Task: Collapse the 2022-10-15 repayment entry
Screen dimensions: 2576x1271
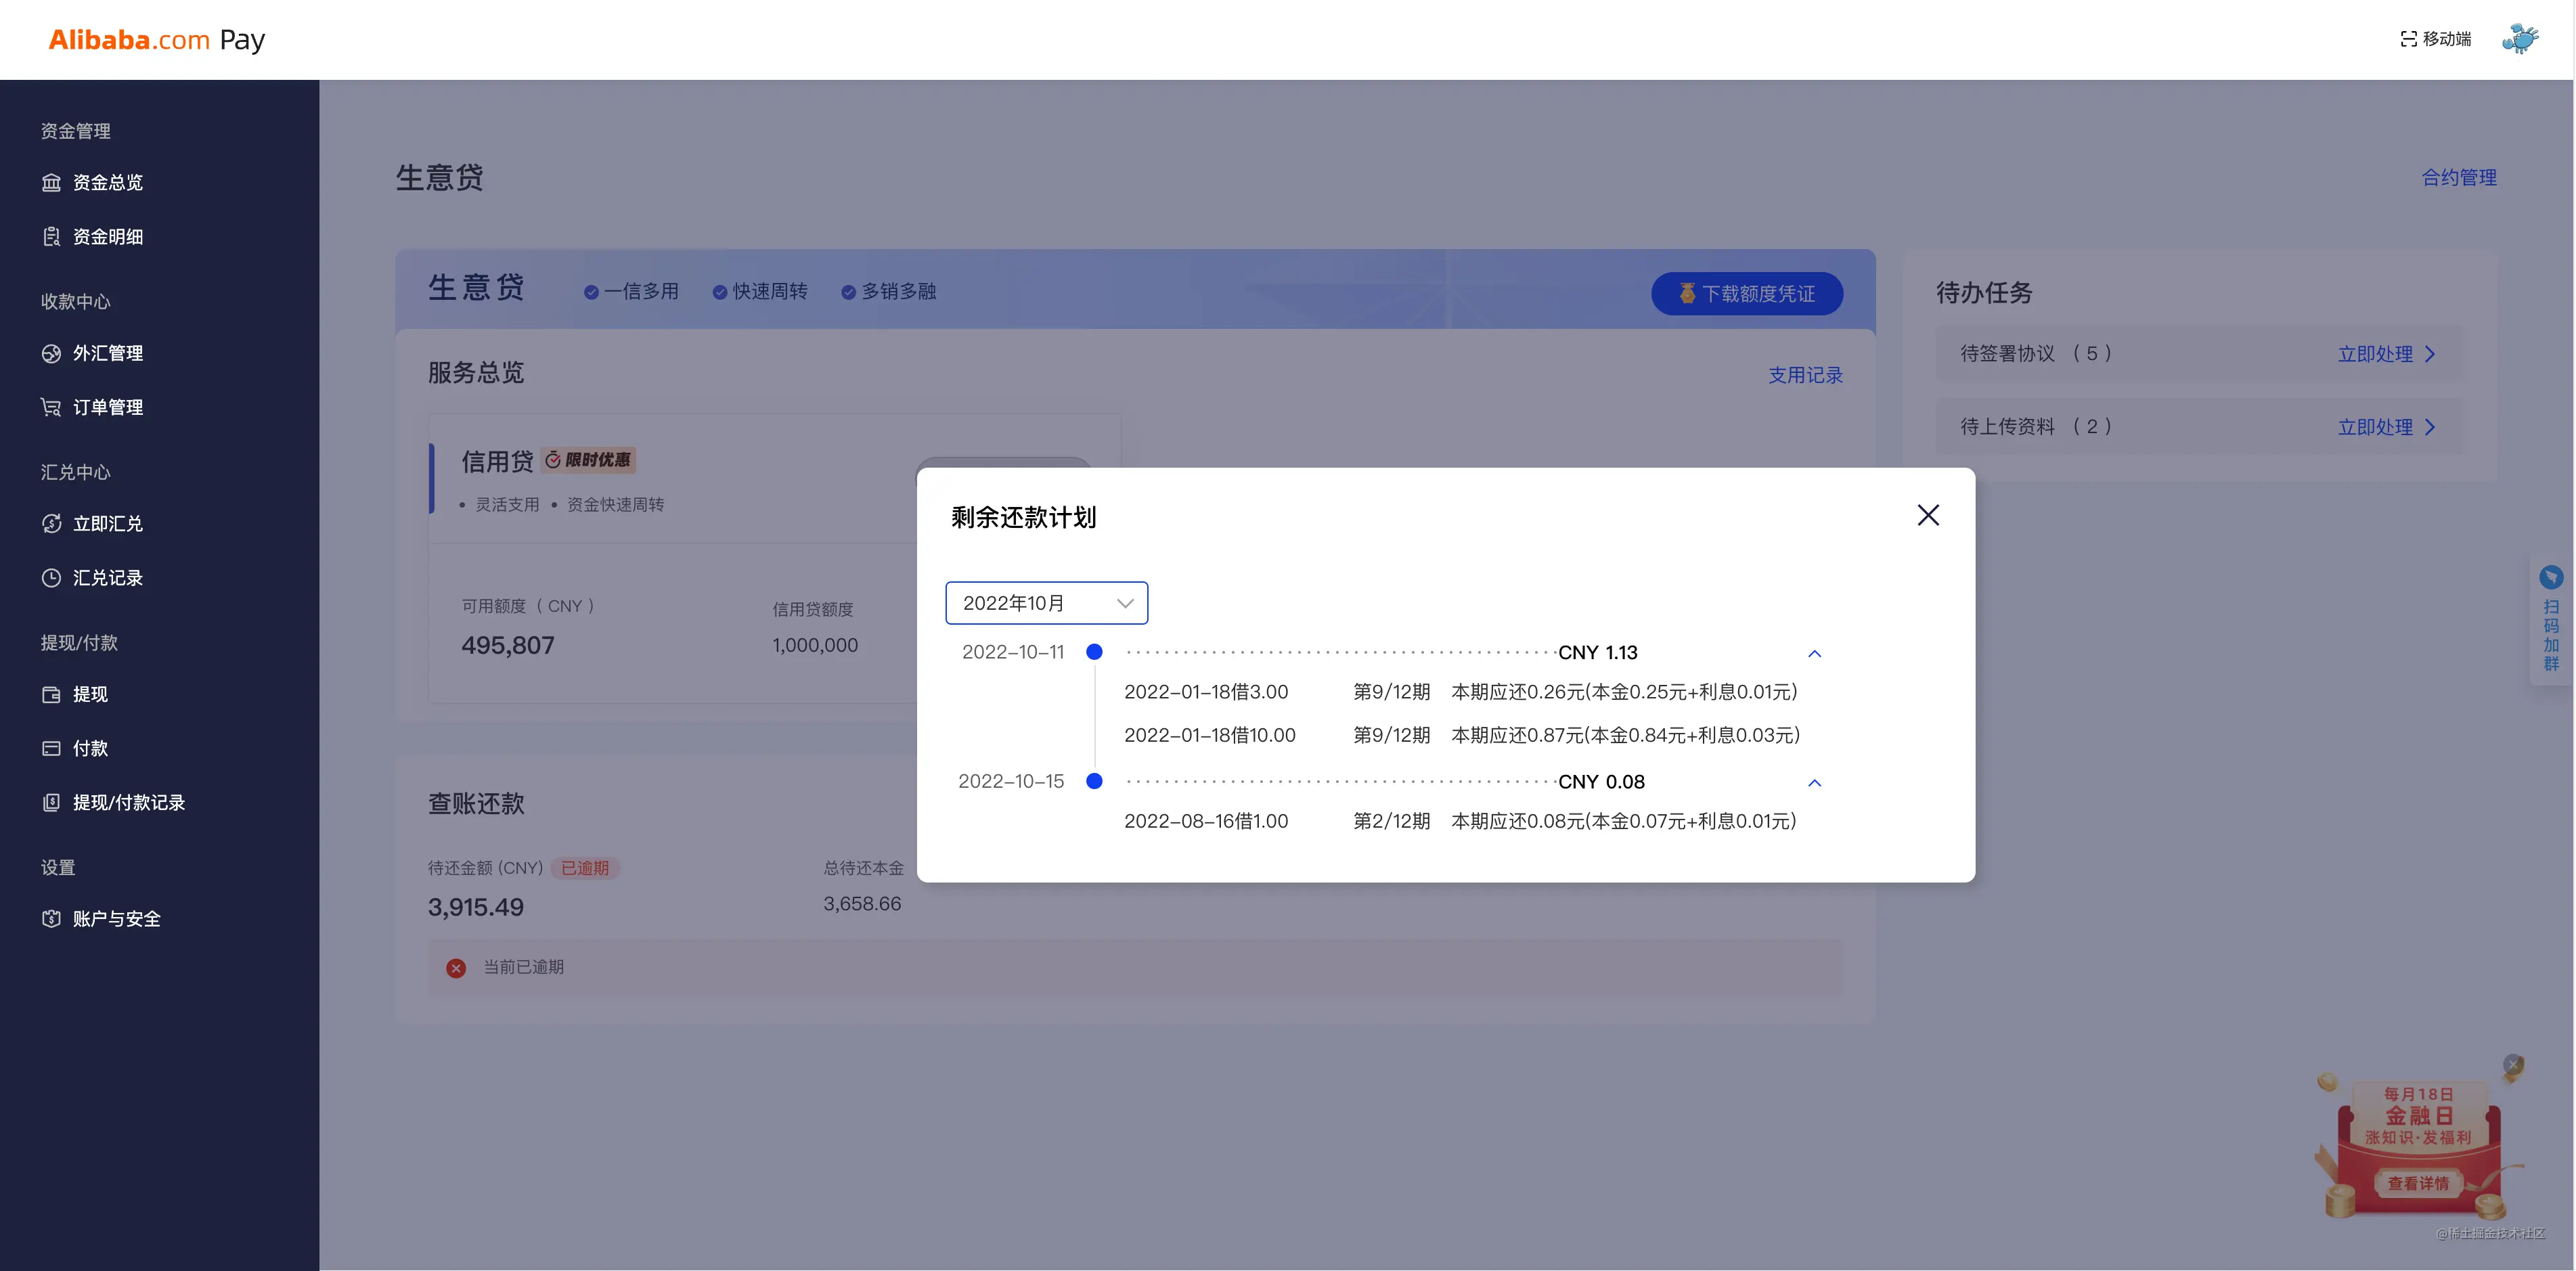Action: point(1814,782)
